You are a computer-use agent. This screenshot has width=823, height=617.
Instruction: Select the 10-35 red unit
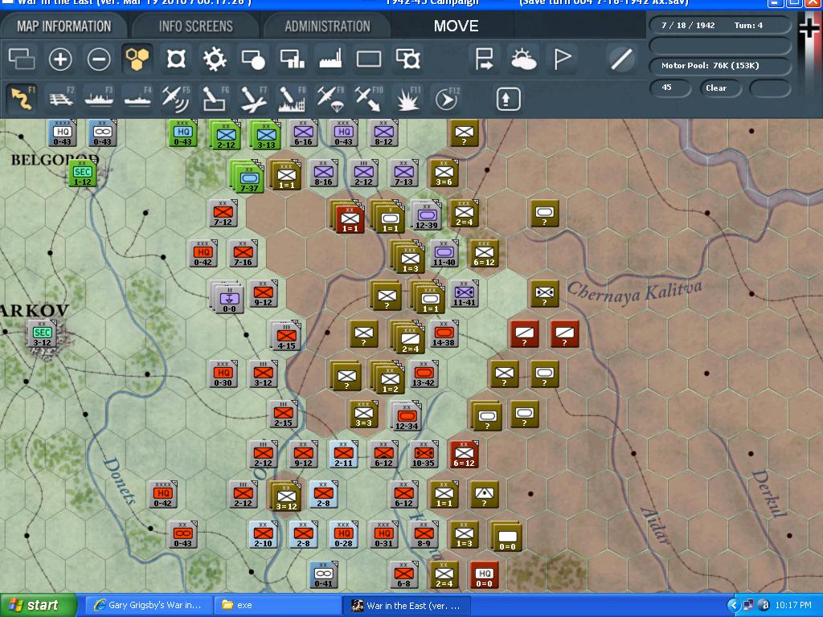(424, 455)
